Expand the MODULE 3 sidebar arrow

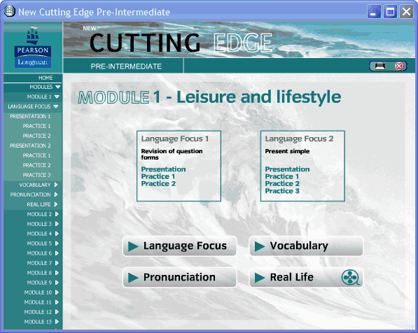[x=57, y=224]
